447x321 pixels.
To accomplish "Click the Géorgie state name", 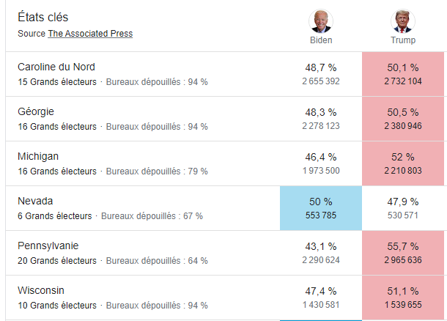I will coord(36,112).
